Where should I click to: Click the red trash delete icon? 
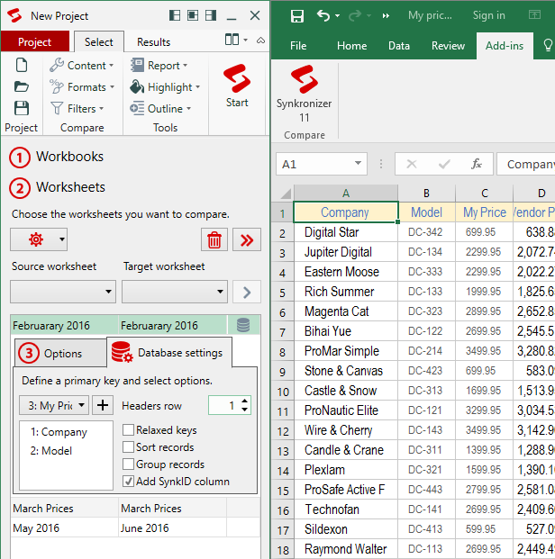(214, 240)
